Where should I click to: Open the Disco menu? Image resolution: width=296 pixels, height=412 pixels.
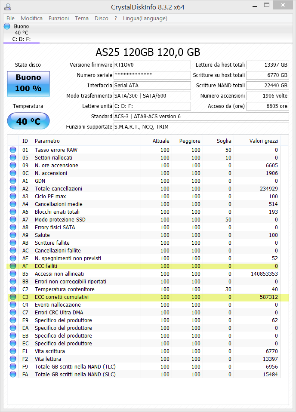coord(102,18)
